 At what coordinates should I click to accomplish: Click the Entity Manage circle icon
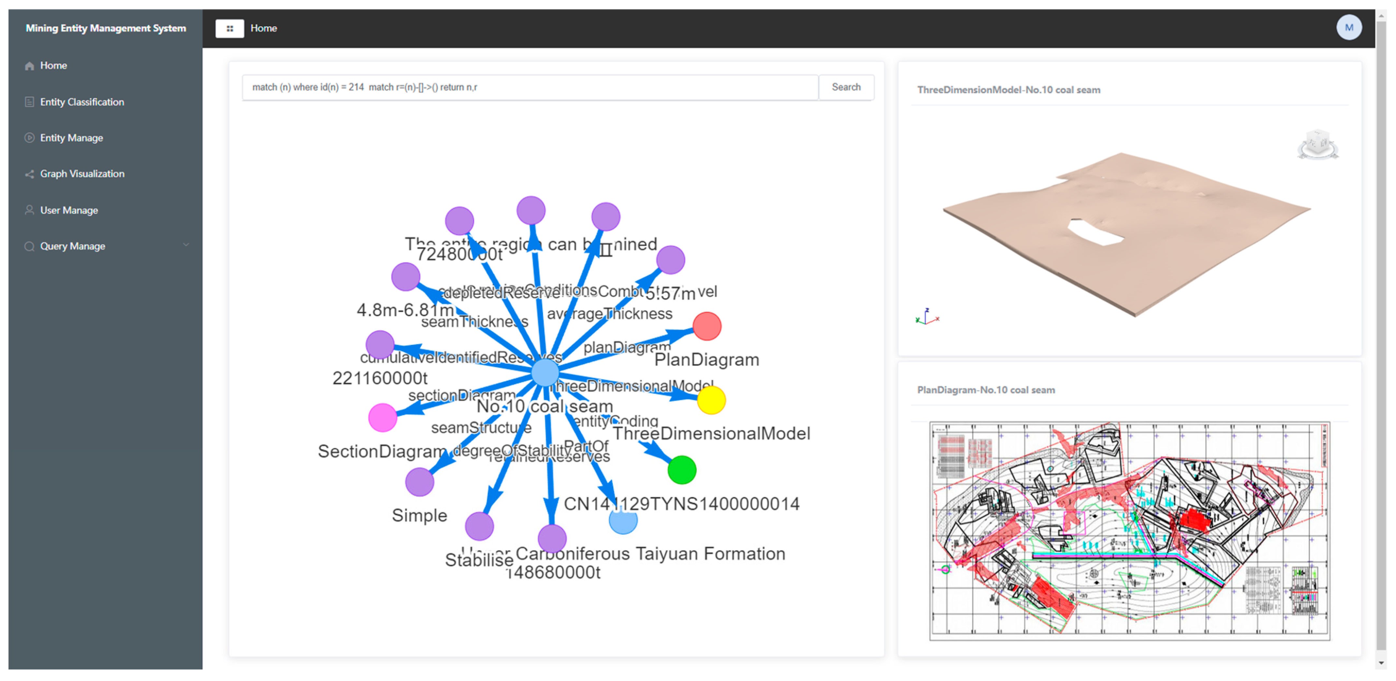(29, 138)
